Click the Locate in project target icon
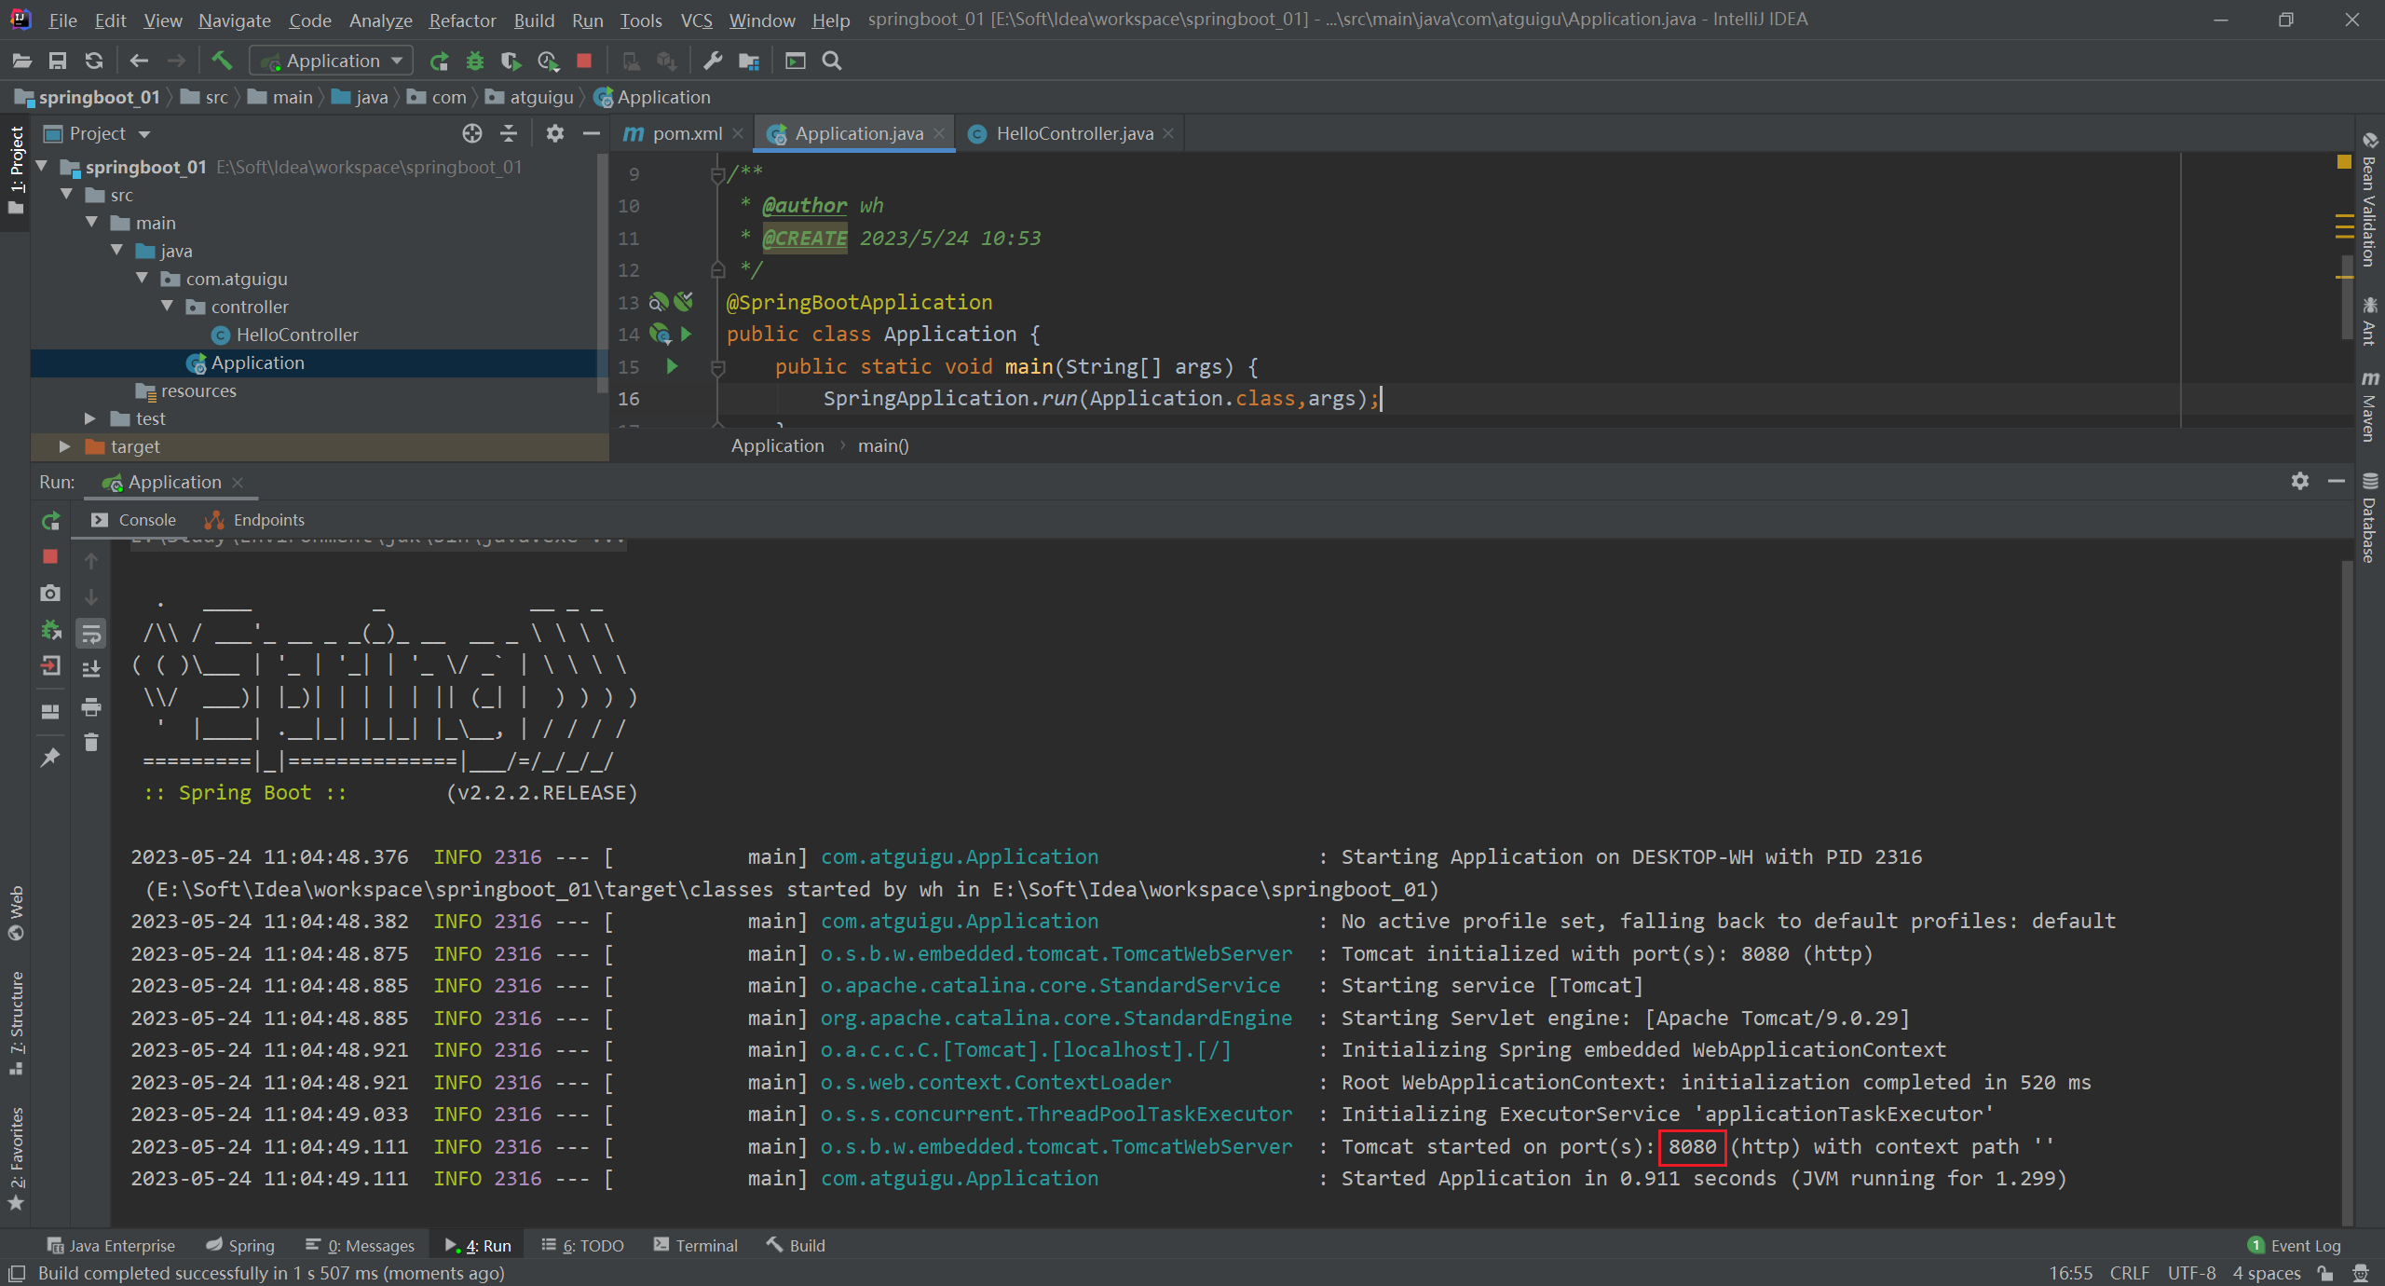This screenshot has height=1286, width=2385. click(x=472, y=133)
